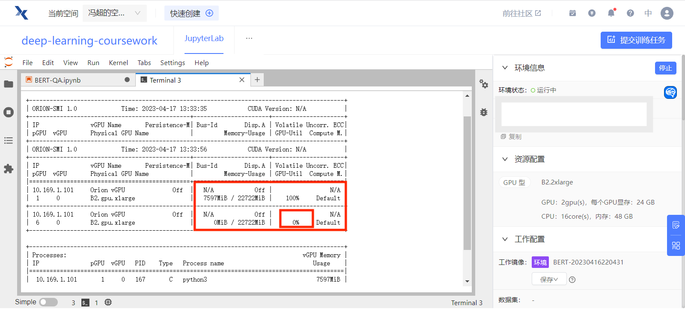Show the table of contents panel

[x=9, y=141]
